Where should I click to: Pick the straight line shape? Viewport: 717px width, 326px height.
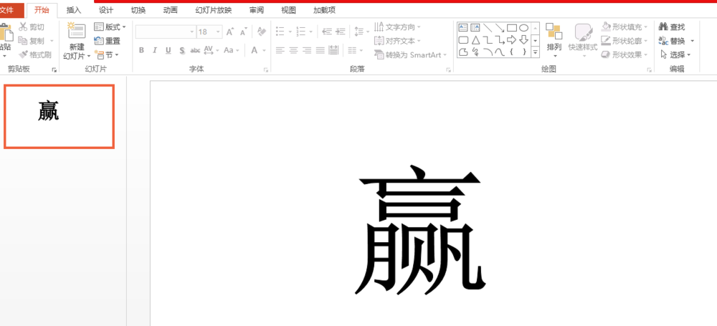(488, 28)
